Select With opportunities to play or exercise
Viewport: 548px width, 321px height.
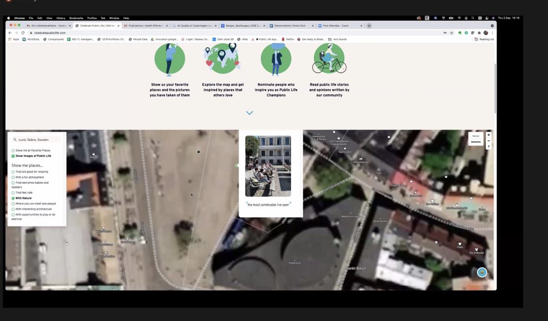click(34, 217)
